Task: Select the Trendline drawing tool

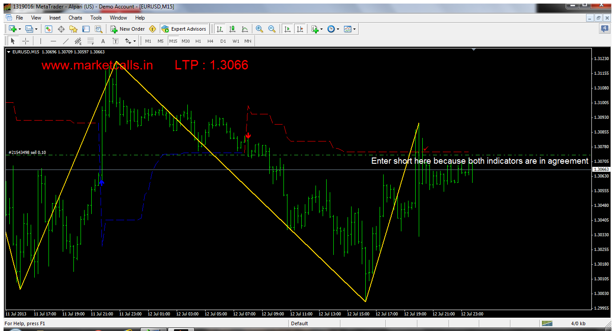Action: (66, 41)
